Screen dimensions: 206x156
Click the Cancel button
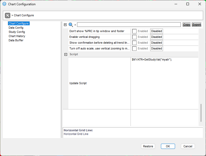(x=188, y=146)
